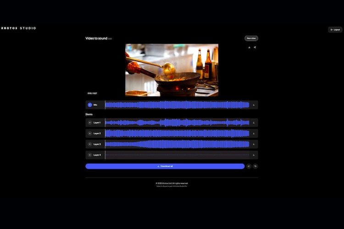The height and width of the screenshot is (229, 344).
Task: Download the Layer 4 stem
Action: [x=254, y=155]
